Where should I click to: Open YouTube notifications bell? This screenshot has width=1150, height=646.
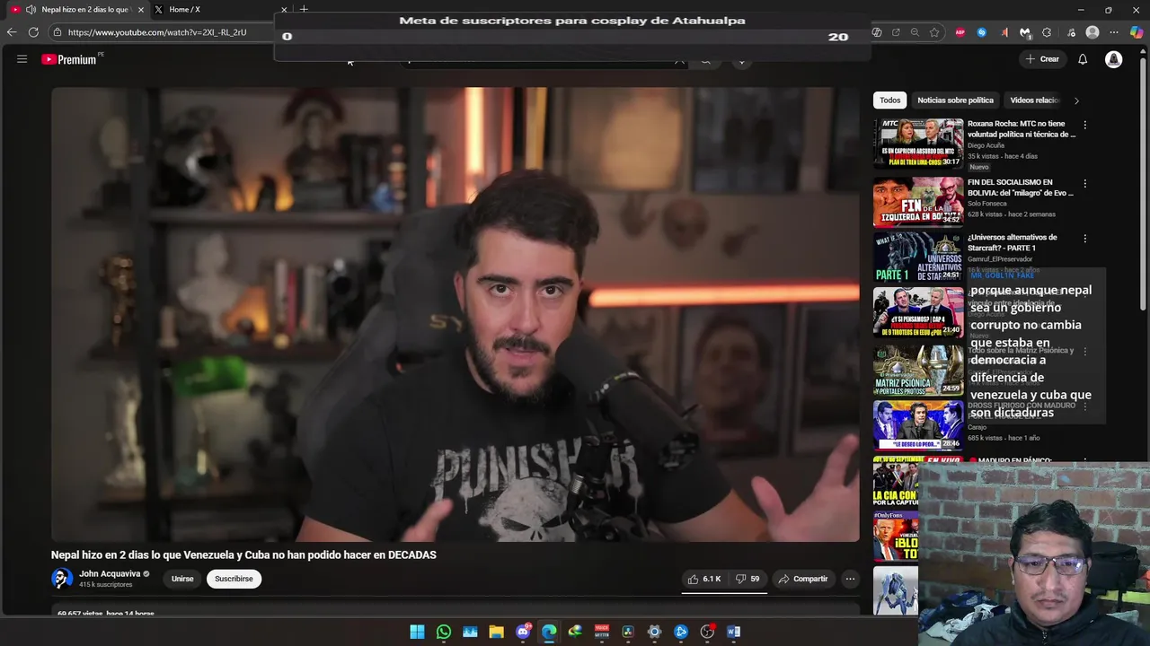(x=1083, y=59)
